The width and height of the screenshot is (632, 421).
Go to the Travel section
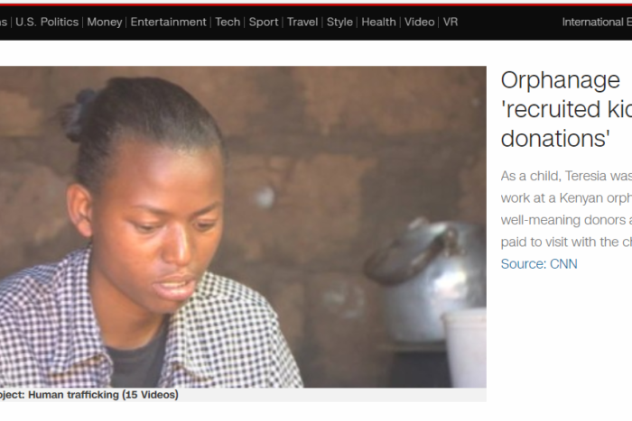pyautogui.click(x=302, y=22)
